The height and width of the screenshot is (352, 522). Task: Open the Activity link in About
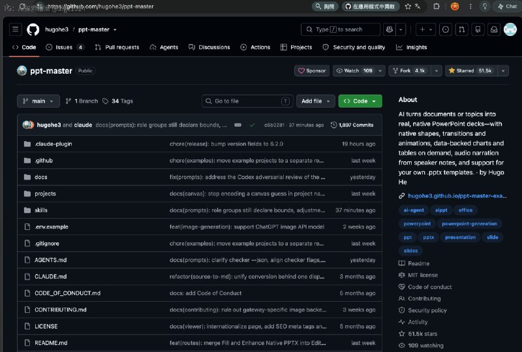414,322
